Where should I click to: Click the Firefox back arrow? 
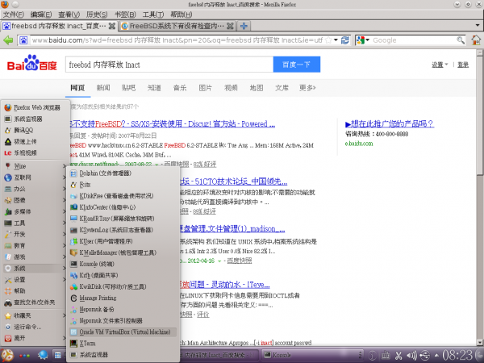(8, 40)
